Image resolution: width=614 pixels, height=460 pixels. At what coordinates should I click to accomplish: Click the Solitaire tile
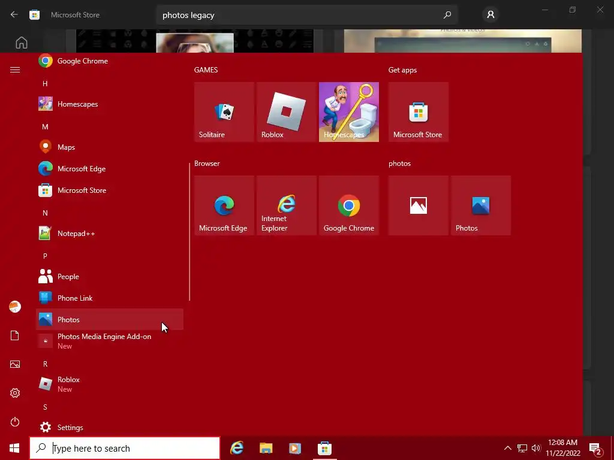pos(224,112)
